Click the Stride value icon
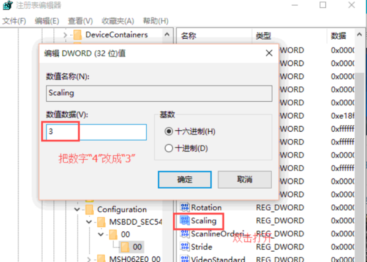367x262 pixels. click(183, 247)
